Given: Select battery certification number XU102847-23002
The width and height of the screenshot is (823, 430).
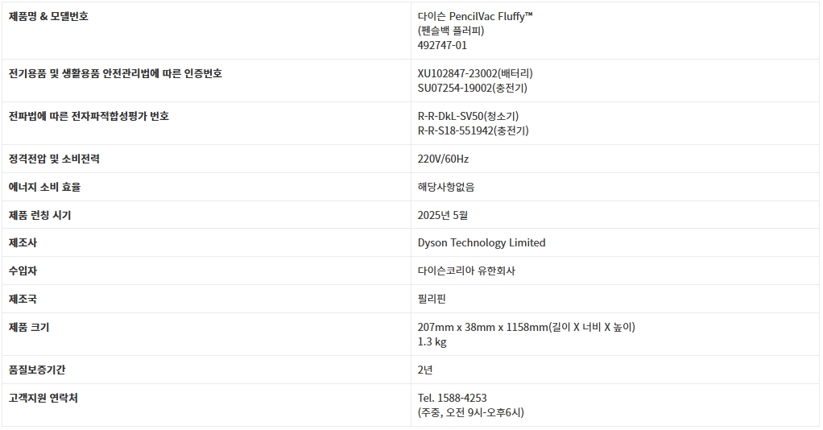Looking at the screenshot, I should click(457, 73).
